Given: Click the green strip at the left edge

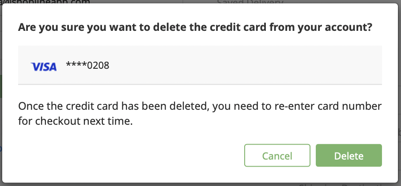Looking at the screenshot, I should pos(1,86).
